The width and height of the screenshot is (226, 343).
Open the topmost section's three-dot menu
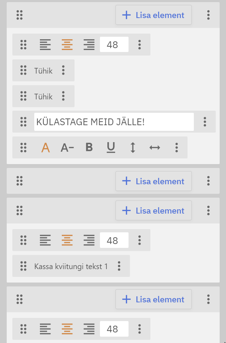pos(208,15)
